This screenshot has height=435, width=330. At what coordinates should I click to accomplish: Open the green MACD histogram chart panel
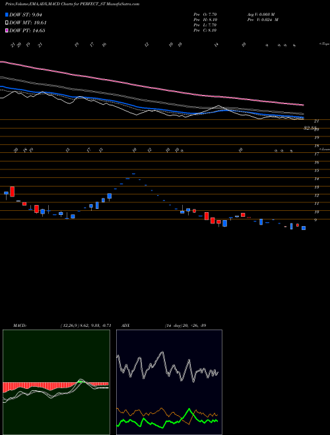pyautogui.click(x=56, y=382)
